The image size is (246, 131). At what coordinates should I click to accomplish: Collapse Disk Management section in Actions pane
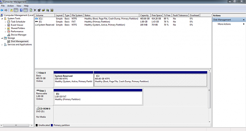click(244, 20)
